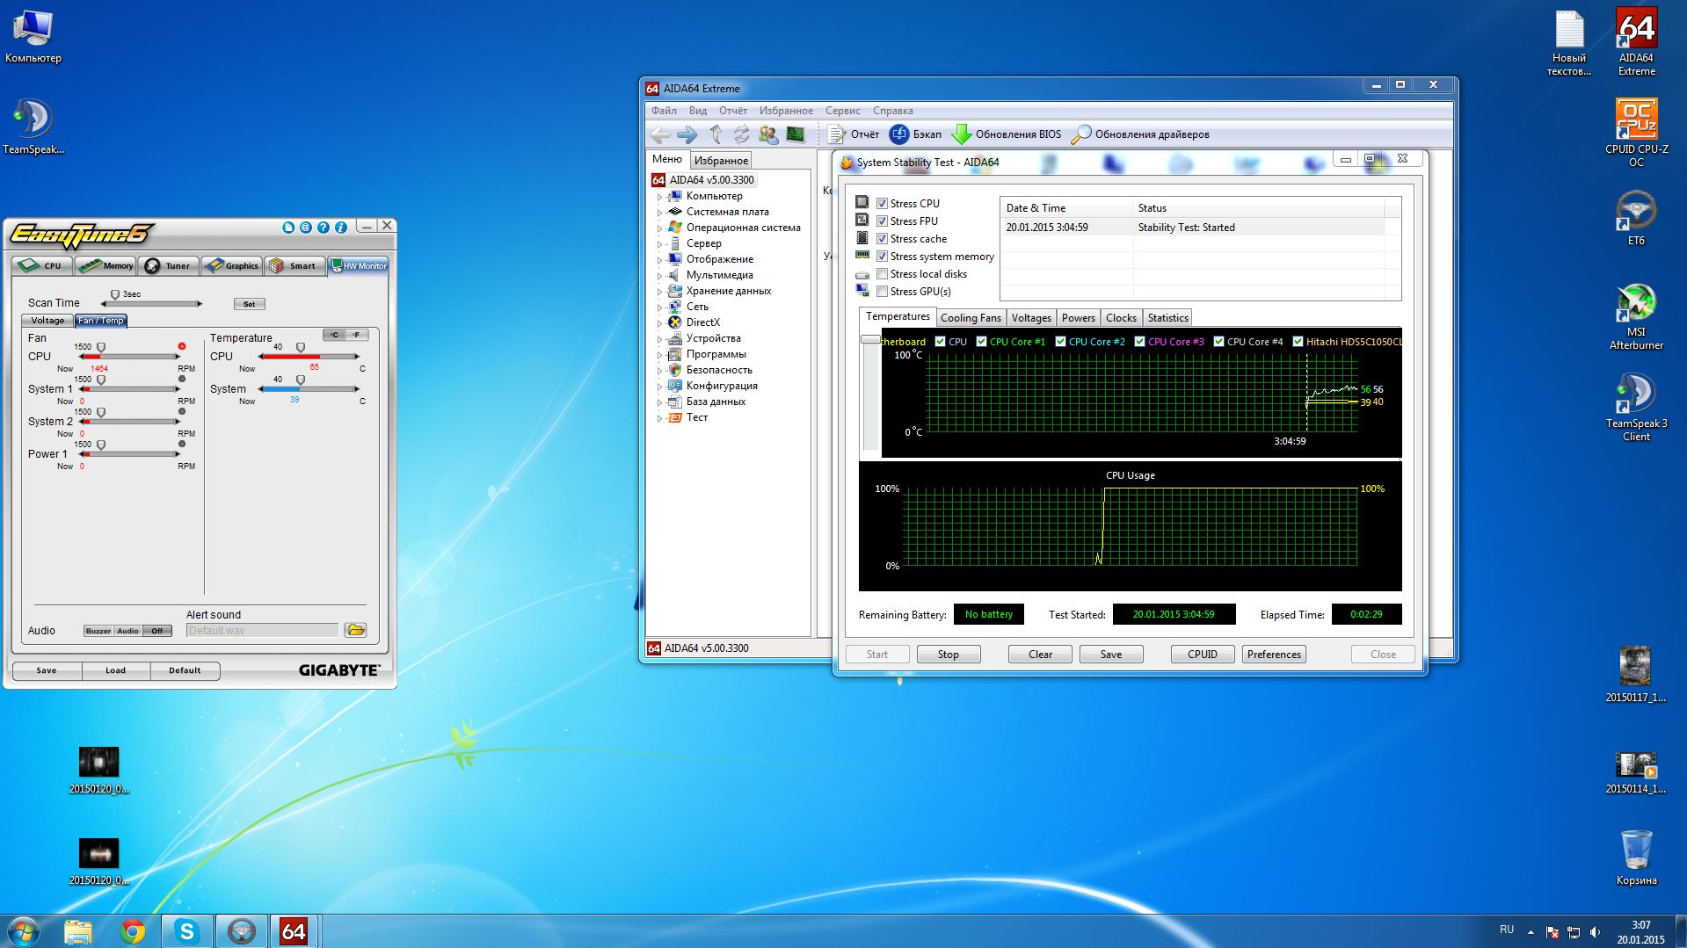1687x948 pixels.
Task: Switch to the Statistics tab
Action: tap(1167, 318)
